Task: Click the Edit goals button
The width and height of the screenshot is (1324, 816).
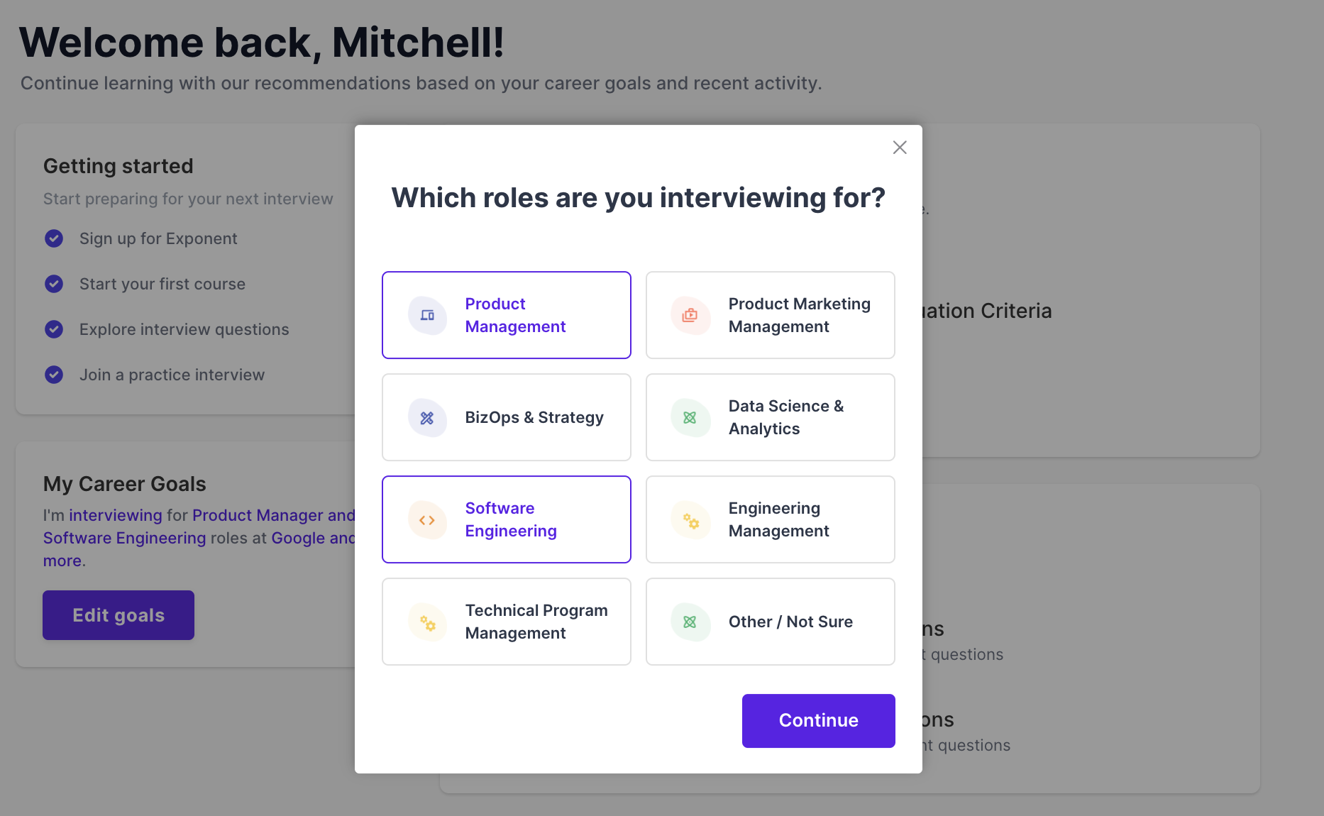Action: pyautogui.click(x=118, y=615)
